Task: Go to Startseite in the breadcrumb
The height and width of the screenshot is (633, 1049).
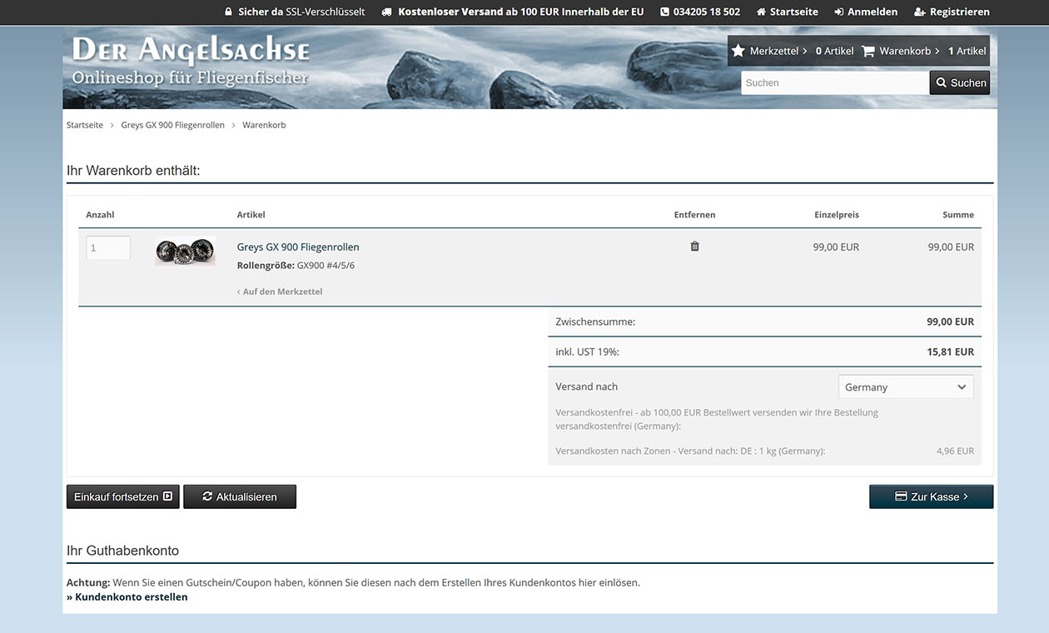Action: click(85, 125)
